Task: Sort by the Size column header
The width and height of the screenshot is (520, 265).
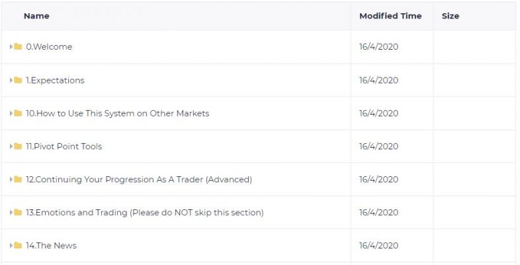Action: [451, 16]
